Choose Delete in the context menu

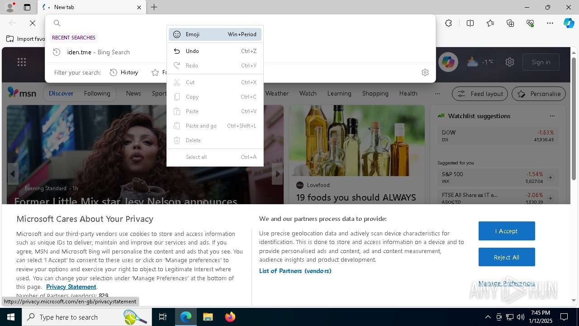(x=215, y=140)
